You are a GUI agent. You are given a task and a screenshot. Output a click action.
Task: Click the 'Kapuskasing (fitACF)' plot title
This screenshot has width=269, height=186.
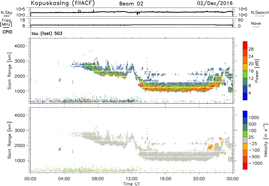[x=63, y=3]
